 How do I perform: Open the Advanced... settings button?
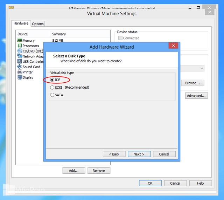196,96
